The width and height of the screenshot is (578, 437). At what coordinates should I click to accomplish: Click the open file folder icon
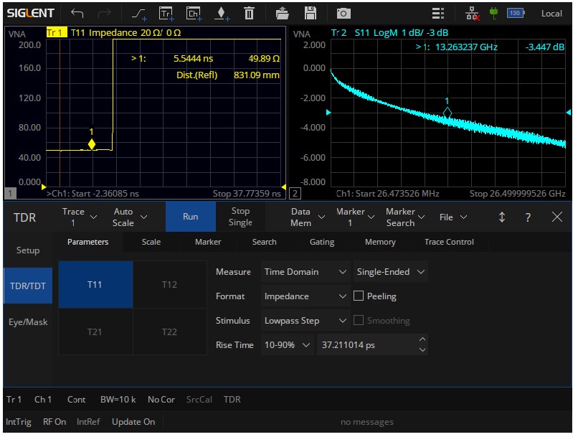[x=283, y=13]
